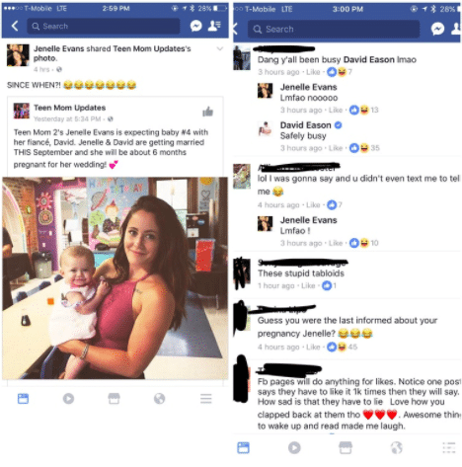462x467 pixels.
Task: Focus the Search field in right screenshot
Action: click(334, 30)
